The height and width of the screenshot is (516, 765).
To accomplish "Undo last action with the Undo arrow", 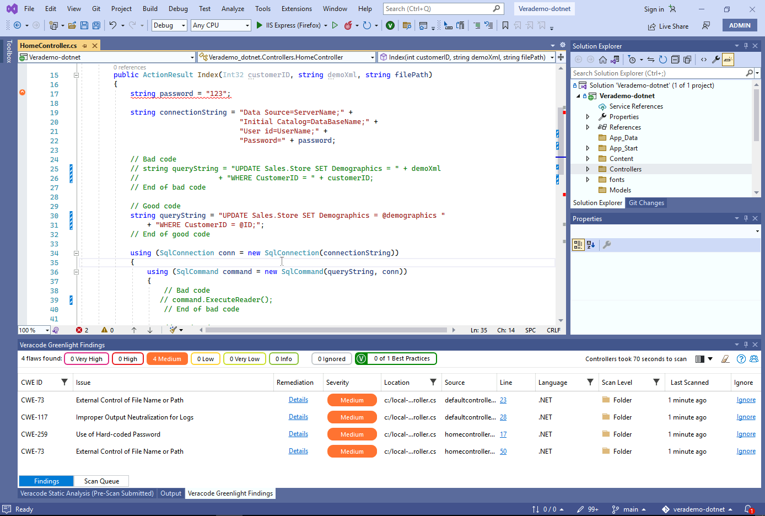I will point(113,25).
